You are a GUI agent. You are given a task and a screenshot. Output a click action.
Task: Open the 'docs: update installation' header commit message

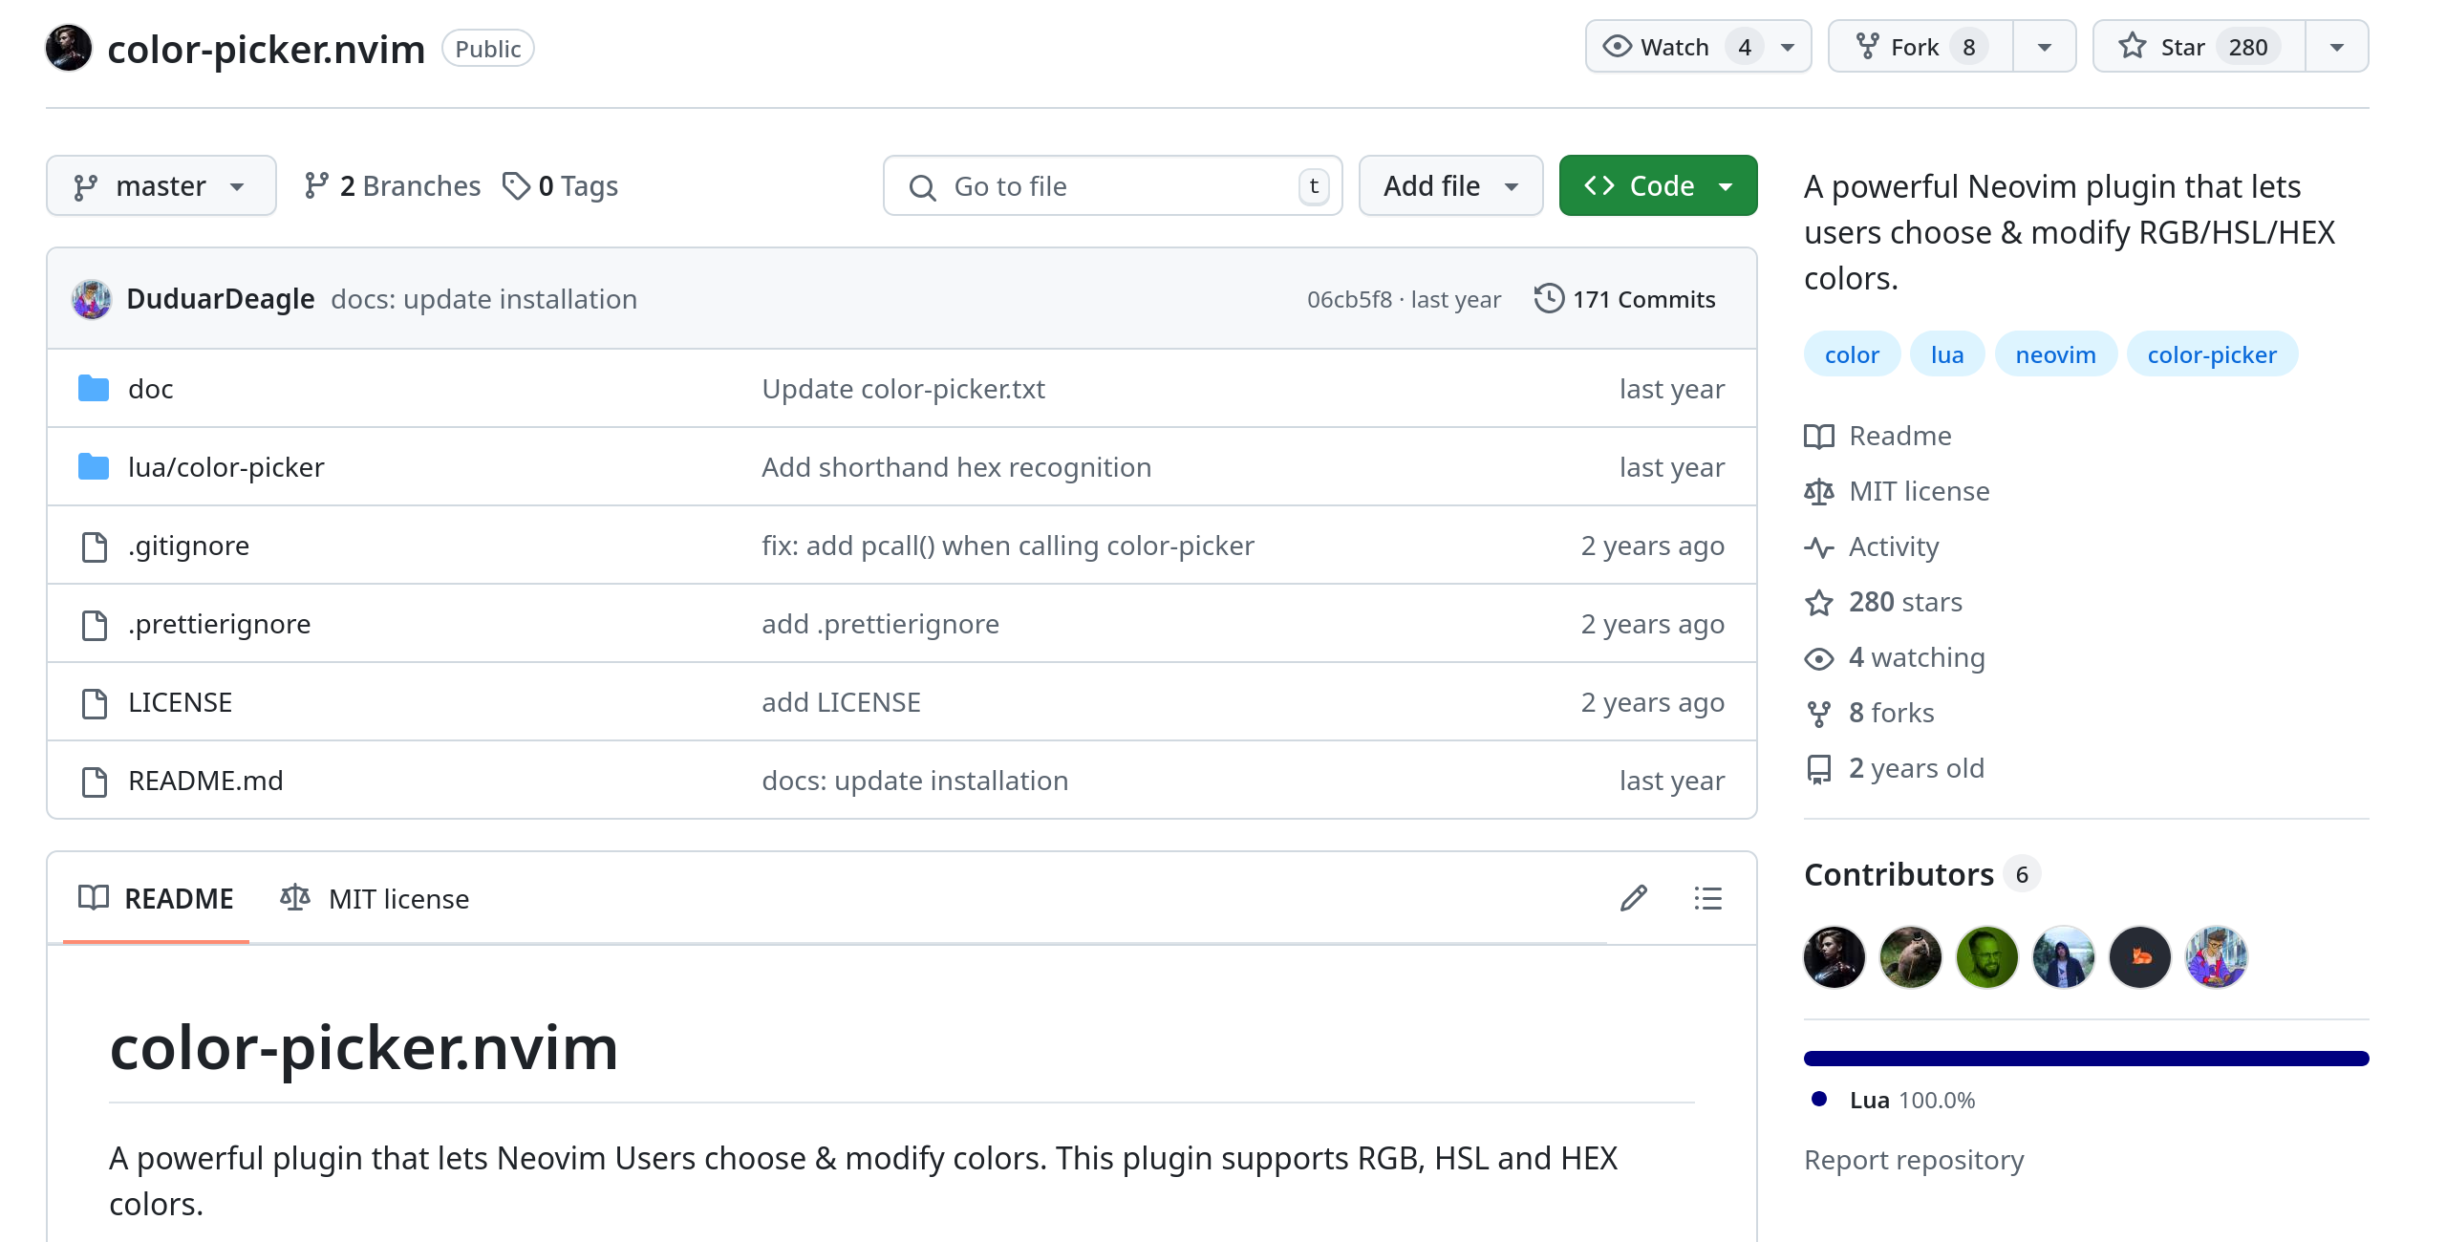483,299
